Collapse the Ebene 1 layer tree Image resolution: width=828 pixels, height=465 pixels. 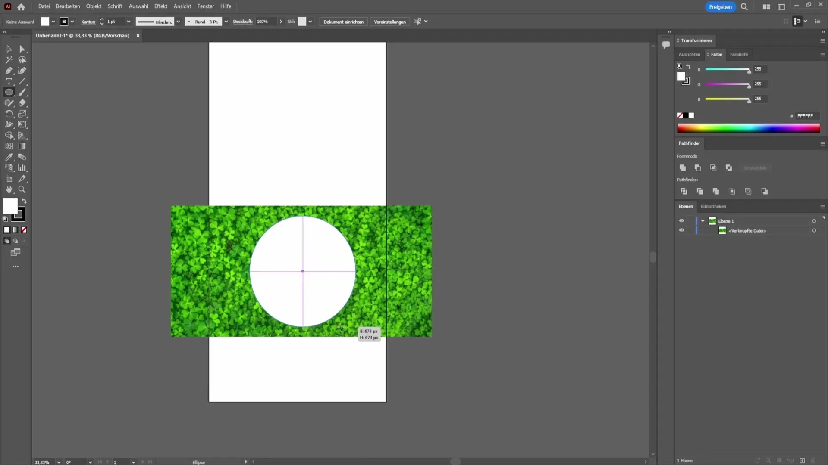[703, 221]
